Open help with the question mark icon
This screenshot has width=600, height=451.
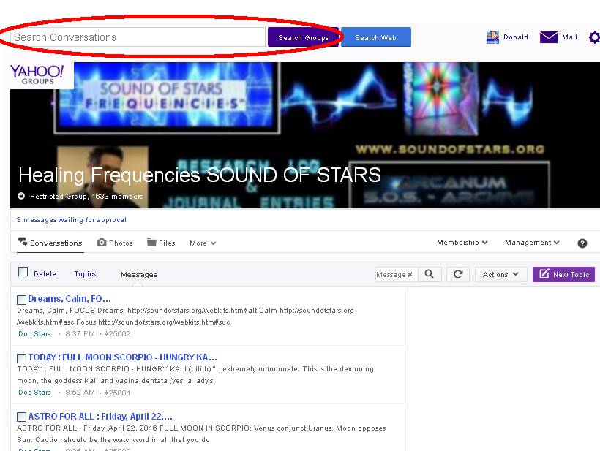[582, 243]
